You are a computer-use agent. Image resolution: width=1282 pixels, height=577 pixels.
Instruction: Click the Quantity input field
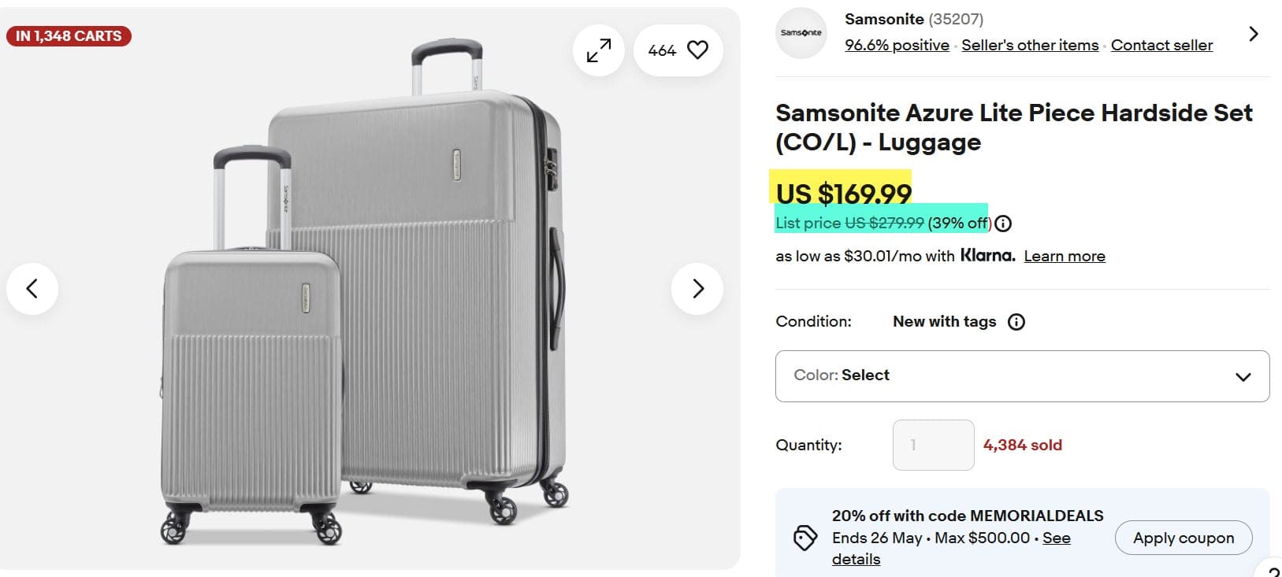pos(933,446)
